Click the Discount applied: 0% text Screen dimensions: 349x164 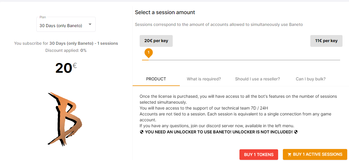(66, 50)
